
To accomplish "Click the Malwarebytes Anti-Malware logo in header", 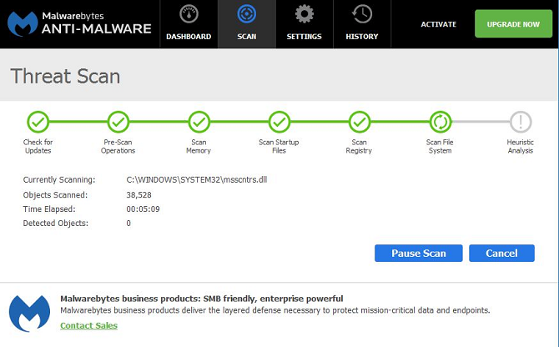I will pos(79,24).
